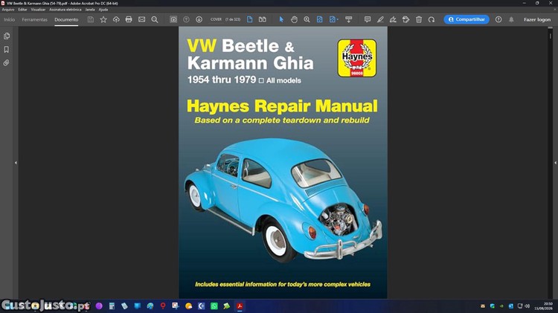Viewport: 558px width, 313px height.
Task: Delete page using the trash can icon
Action: [419, 19]
